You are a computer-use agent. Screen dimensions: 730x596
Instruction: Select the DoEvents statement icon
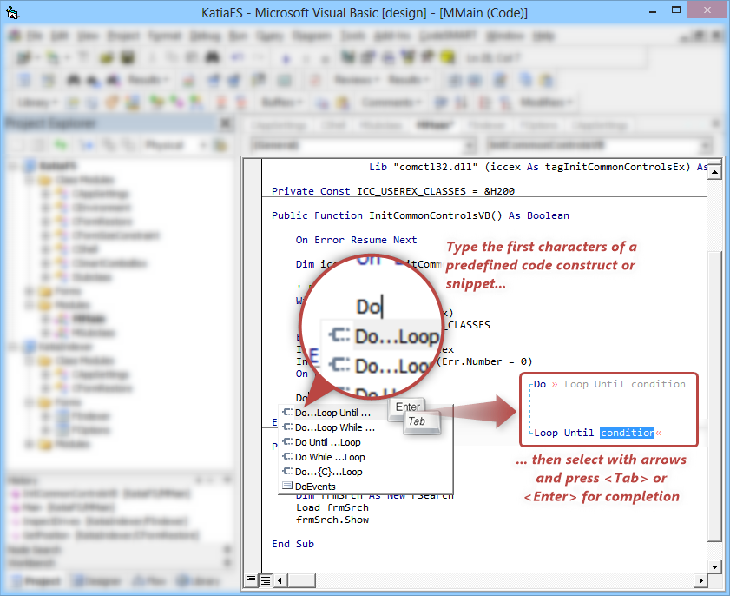(x=287, y=486)
